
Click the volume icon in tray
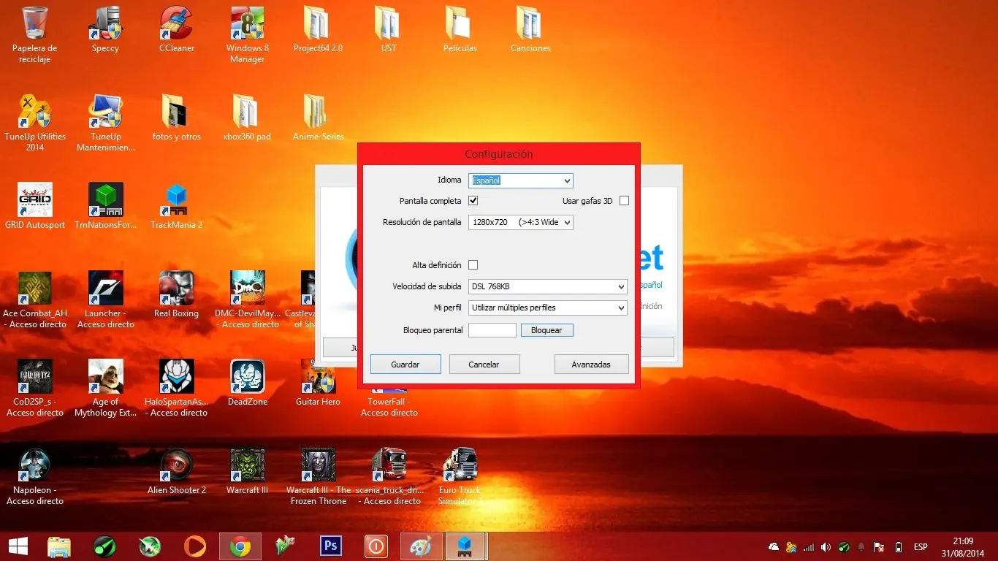point(826,547)
